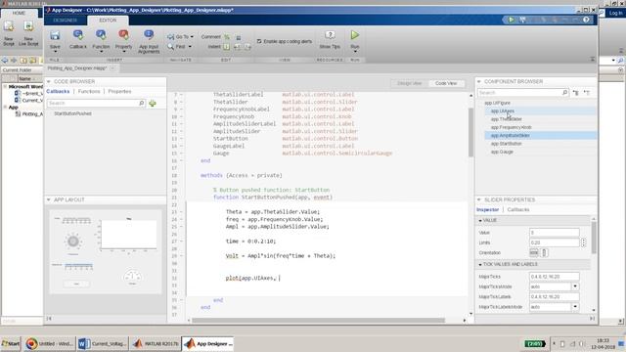Screen dimensions: 626x352
Task: Click the quick-access run icon in title strip
Action: [511, 20]
